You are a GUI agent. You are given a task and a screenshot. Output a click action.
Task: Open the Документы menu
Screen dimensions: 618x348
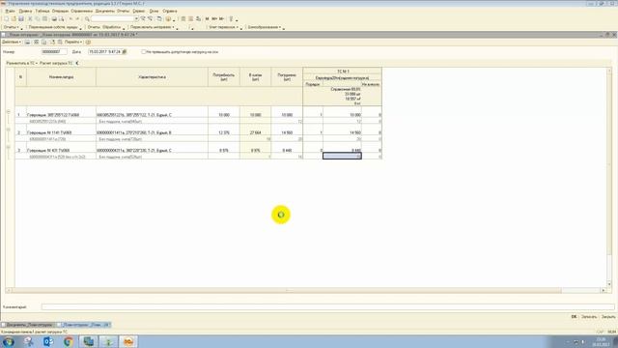coord(105,11)
